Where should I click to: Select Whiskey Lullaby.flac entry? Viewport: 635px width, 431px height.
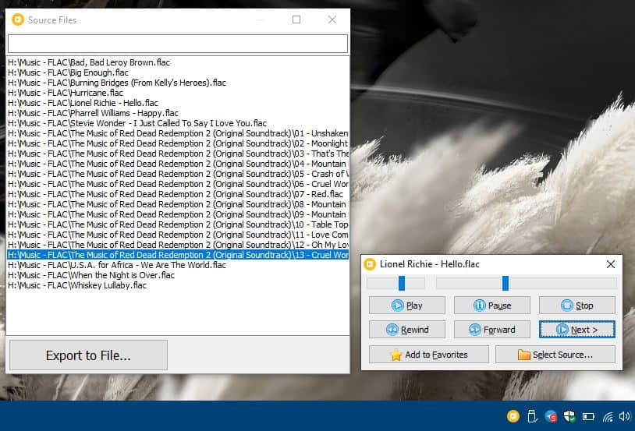click(x=178, y=285)
